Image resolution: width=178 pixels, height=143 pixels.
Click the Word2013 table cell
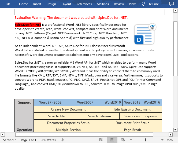[132, 102]
